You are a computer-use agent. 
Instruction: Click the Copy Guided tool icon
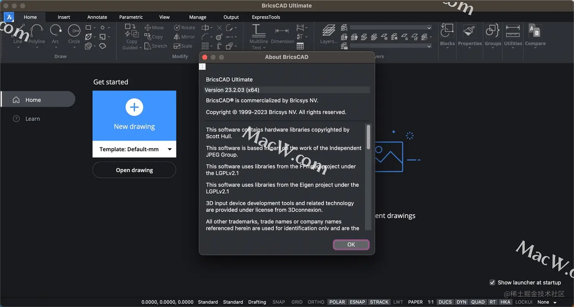click(132, 31)
